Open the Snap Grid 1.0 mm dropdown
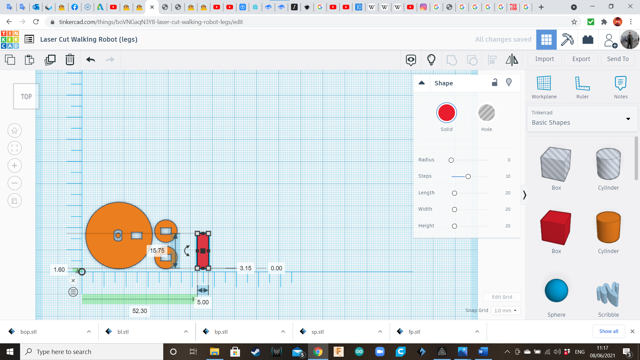 pos(505,310)
